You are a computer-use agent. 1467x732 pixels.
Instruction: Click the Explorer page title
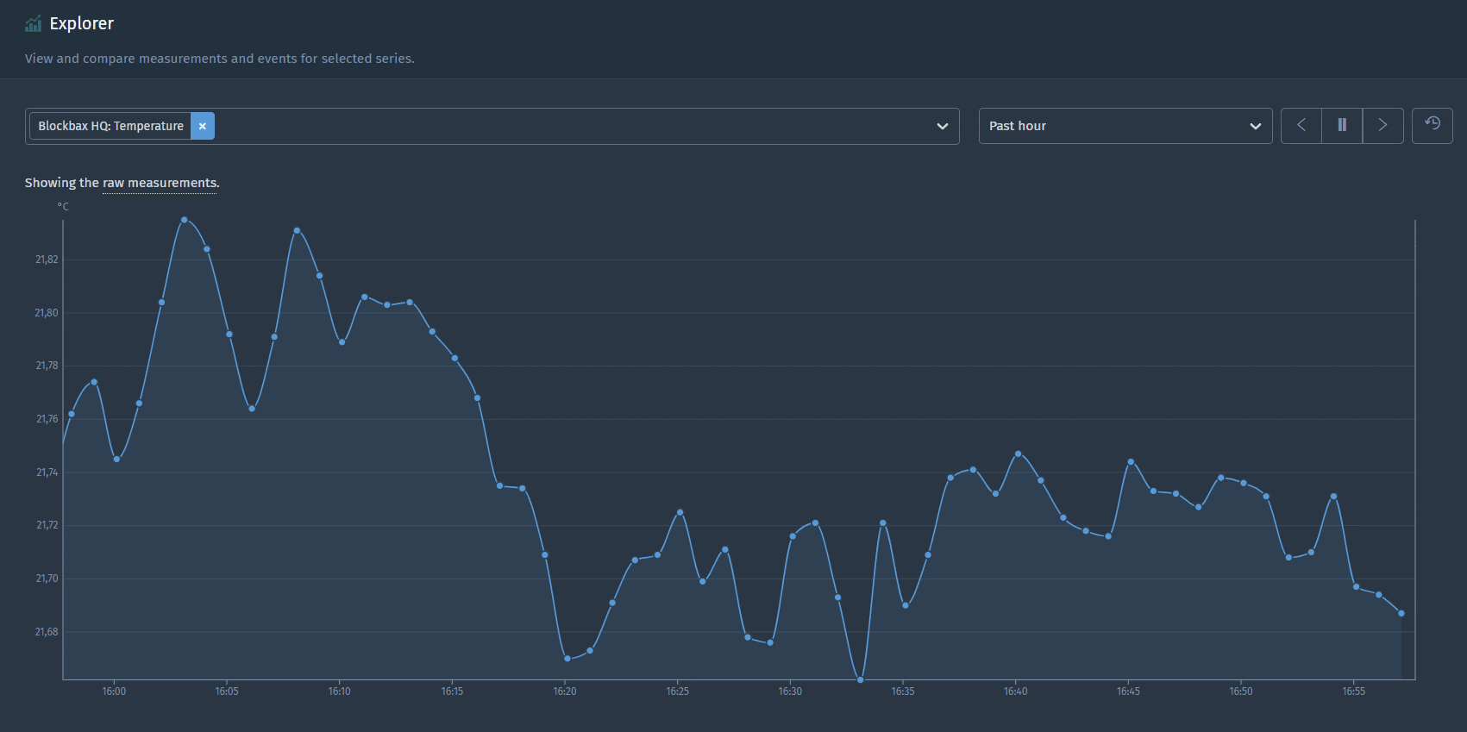point(82,23)
